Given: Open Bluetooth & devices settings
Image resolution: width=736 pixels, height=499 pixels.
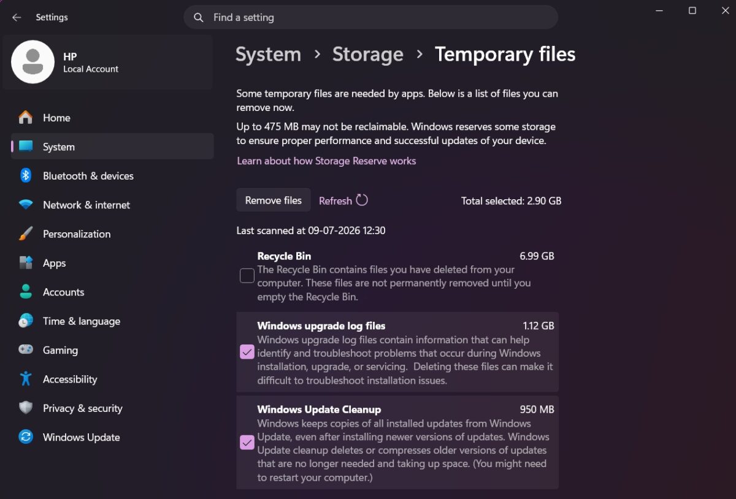Looking at the screenshot, I should click(x=112, y=176).
